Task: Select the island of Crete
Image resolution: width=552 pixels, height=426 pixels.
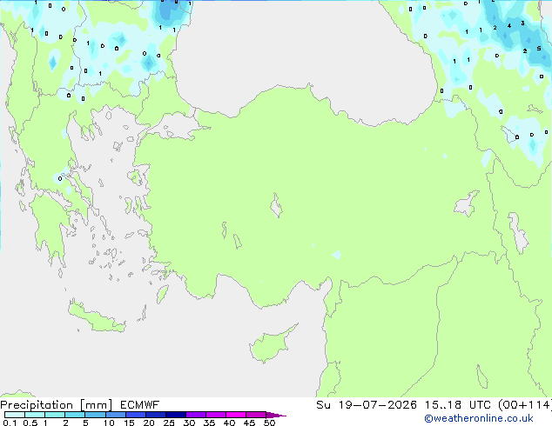Action: pos(97,317)
